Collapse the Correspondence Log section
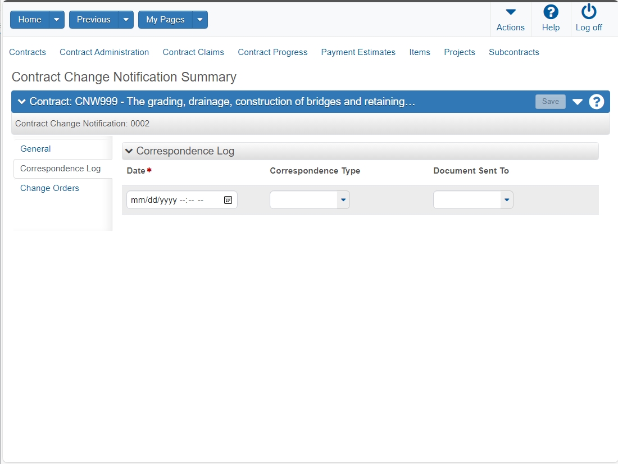The height and width of the screenshot is (464, 618). click(x=129, y=151)
